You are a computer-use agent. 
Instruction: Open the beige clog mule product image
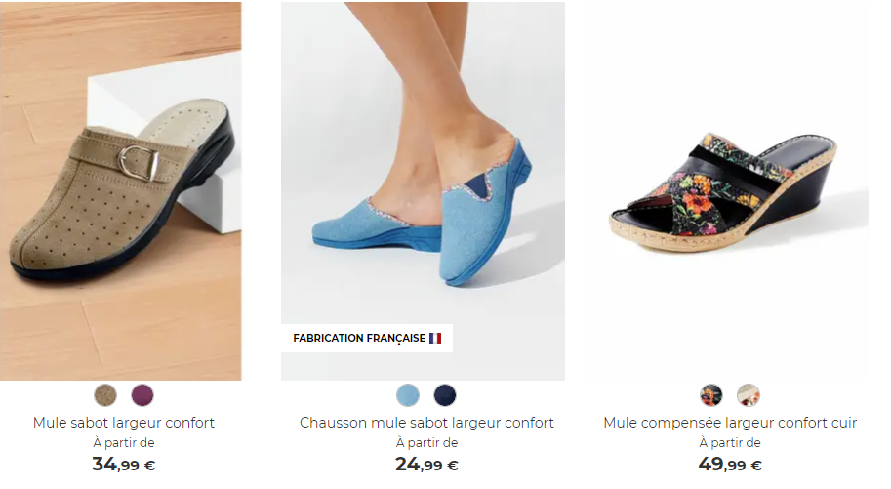120,190
